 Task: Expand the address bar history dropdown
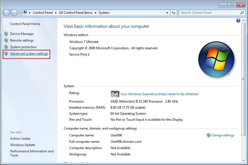tap(167, 13)
